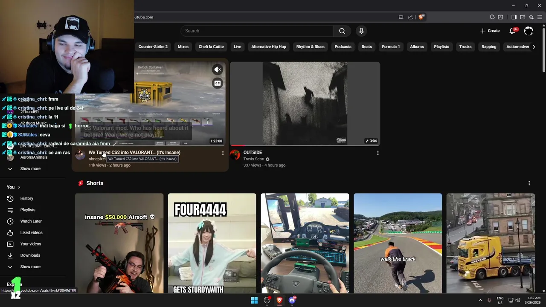Open the browser extensions puzzle icon
This screenshot has width=546, height=307.
click(492, 17)
